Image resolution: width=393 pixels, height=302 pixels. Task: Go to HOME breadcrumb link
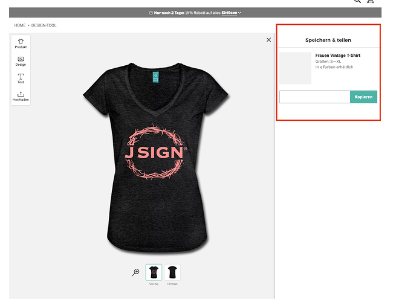(x=20, y=25)
